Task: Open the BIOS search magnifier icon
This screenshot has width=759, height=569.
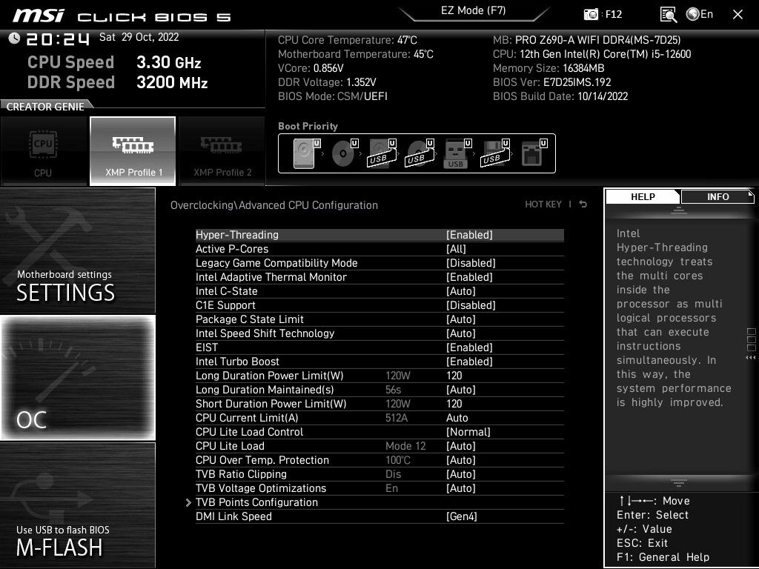Action: click(668, 15)
